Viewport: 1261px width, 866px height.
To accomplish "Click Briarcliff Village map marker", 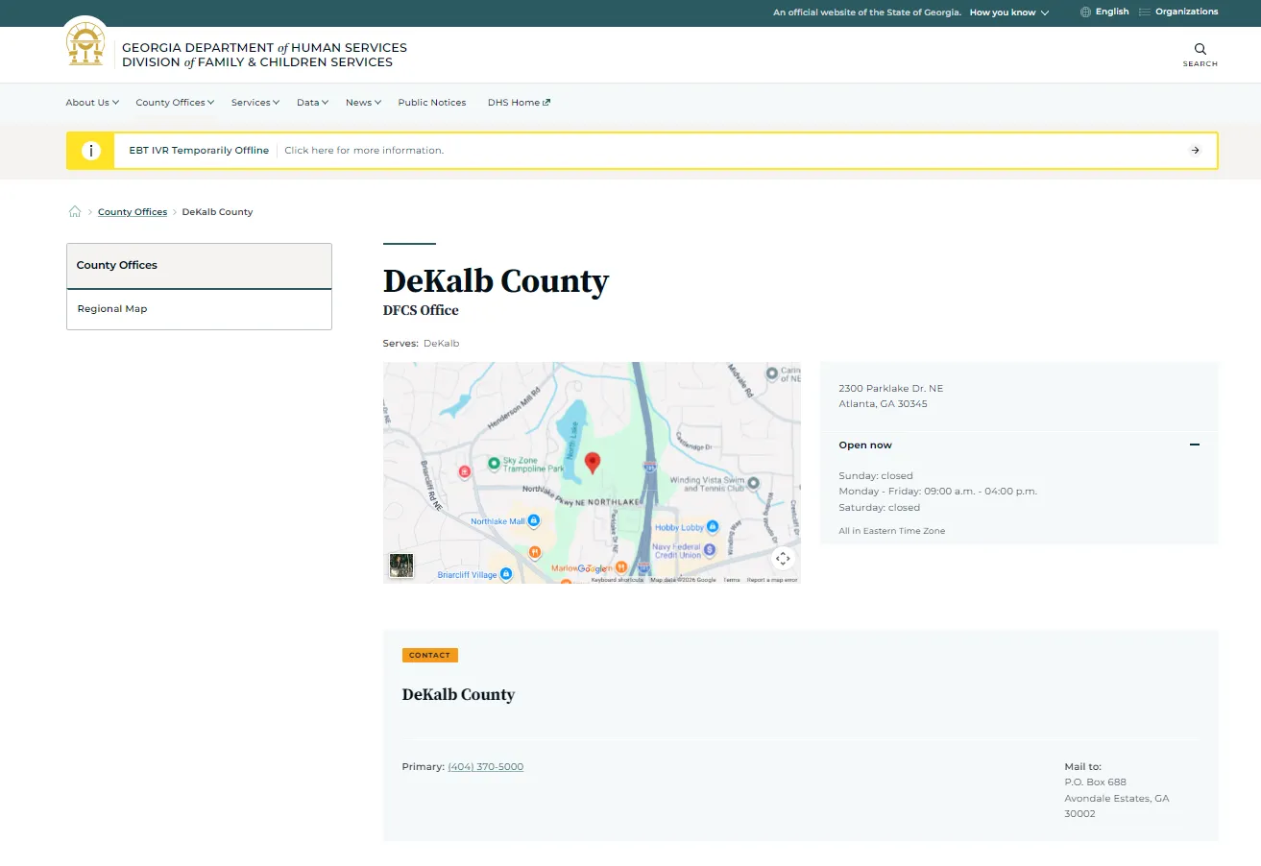I will click(505, 574).
